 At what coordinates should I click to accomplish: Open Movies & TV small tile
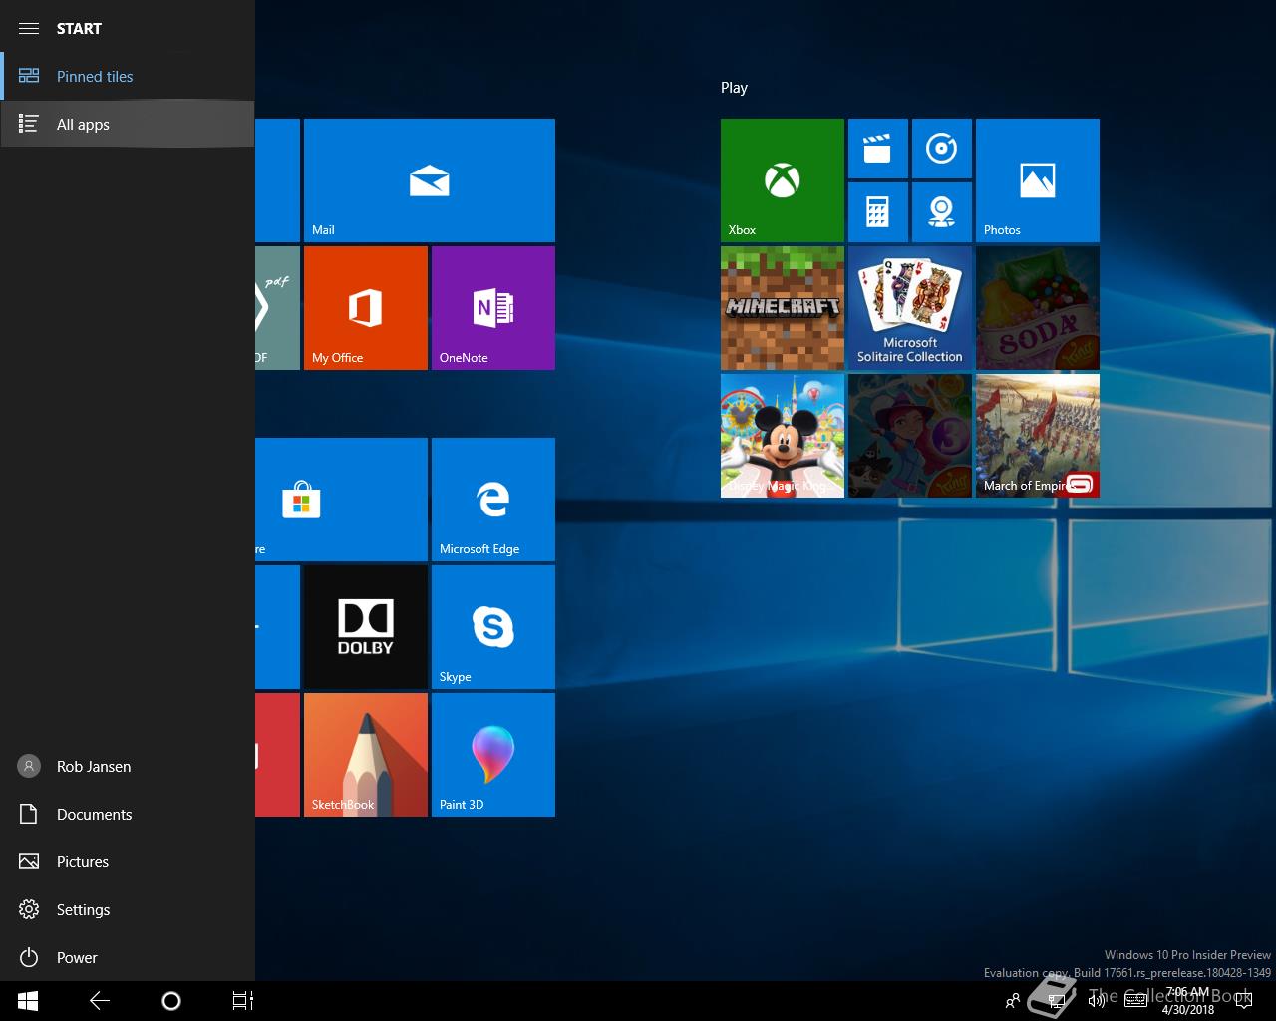tap(878, 149)
